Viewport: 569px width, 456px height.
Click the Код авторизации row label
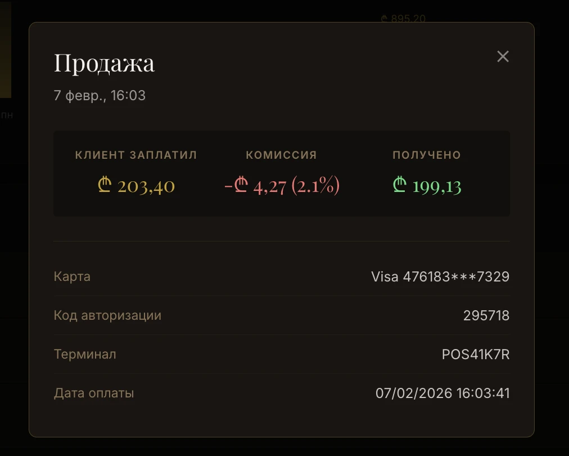tap(108, 315)
